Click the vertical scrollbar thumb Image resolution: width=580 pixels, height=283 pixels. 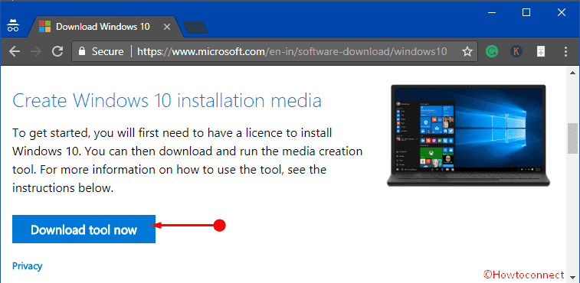click(x=572, y=138)
